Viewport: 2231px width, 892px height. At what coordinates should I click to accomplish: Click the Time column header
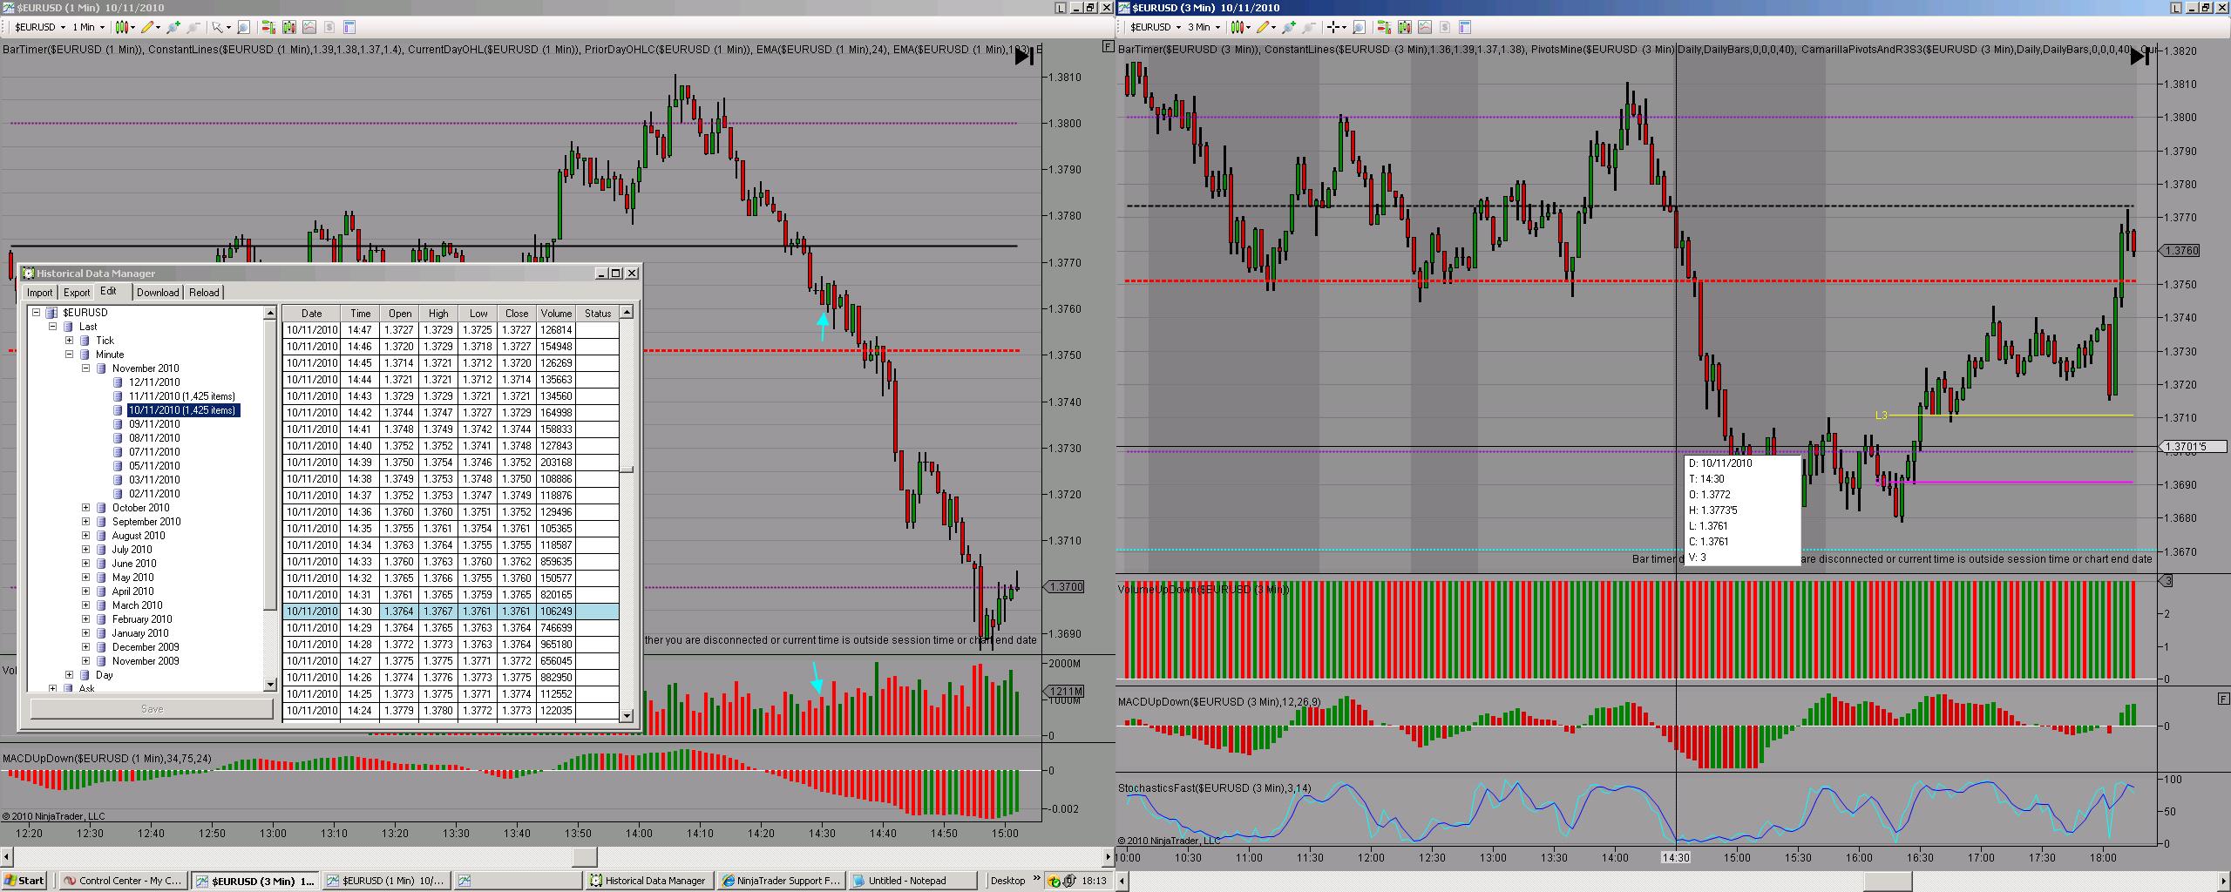[x=360, y=314]
